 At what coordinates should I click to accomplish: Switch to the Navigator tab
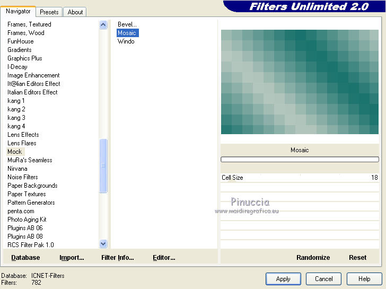[x=18, y=11]
